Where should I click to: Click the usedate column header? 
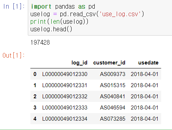coord(148,63)
